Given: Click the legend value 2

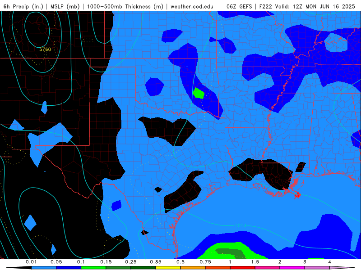Looking at the screenshot, I should [x=280, y=262].
